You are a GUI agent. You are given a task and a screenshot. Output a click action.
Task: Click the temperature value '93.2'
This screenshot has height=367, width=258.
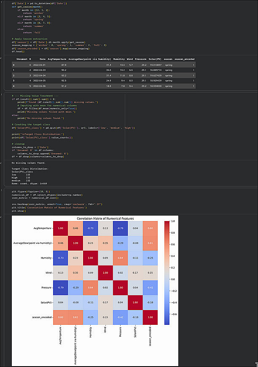pyautogui.click(x=64, y=76)
